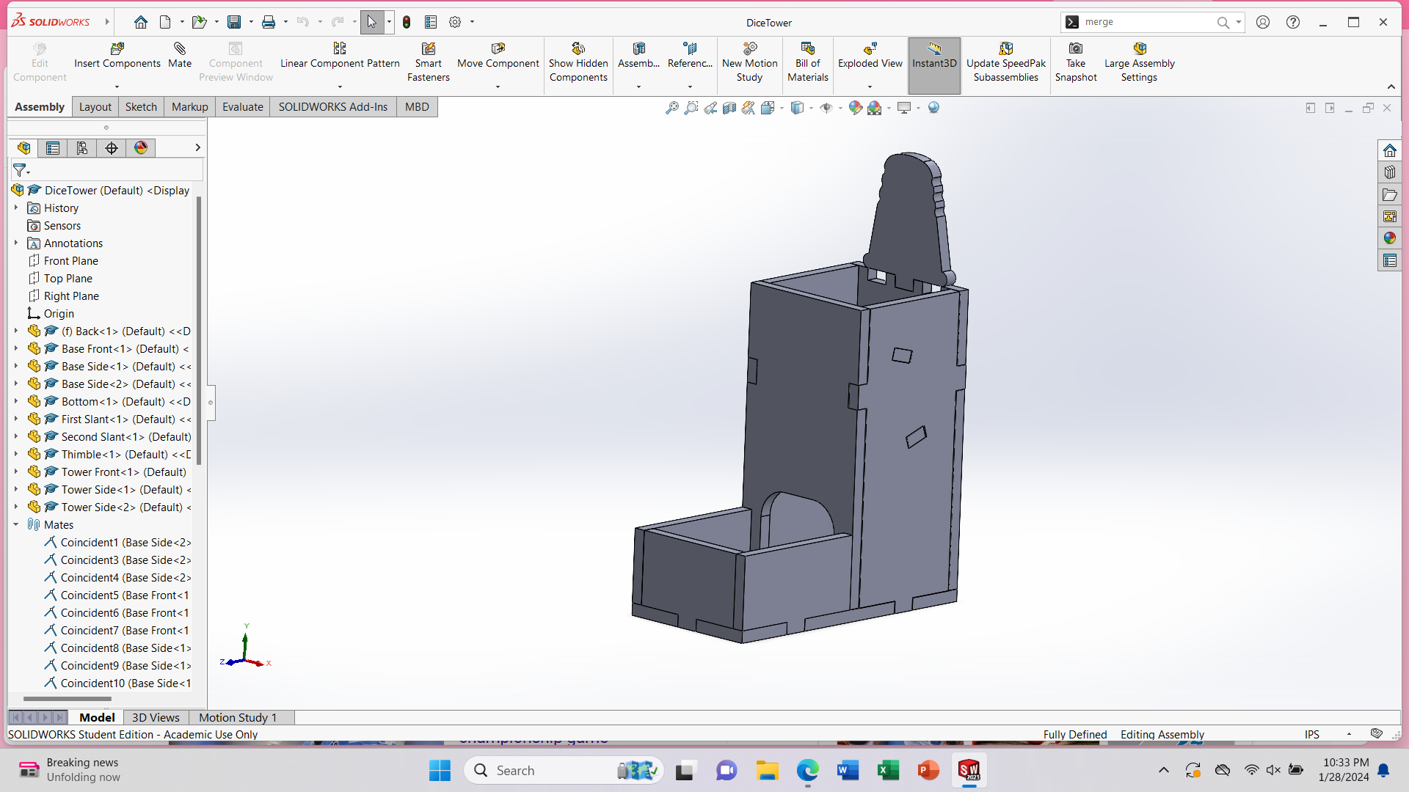Expand the Mates tree section
This screenshot has height=792, width=1409.
(x=18, y=524)
